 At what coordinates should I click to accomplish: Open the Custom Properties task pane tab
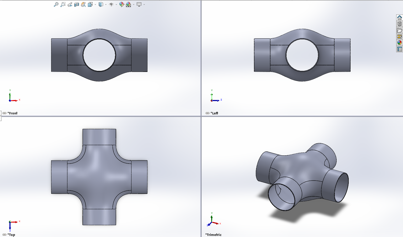pos(400,49)
